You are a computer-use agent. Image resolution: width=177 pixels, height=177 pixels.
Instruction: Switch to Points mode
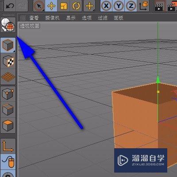click(x=8, y=94)
